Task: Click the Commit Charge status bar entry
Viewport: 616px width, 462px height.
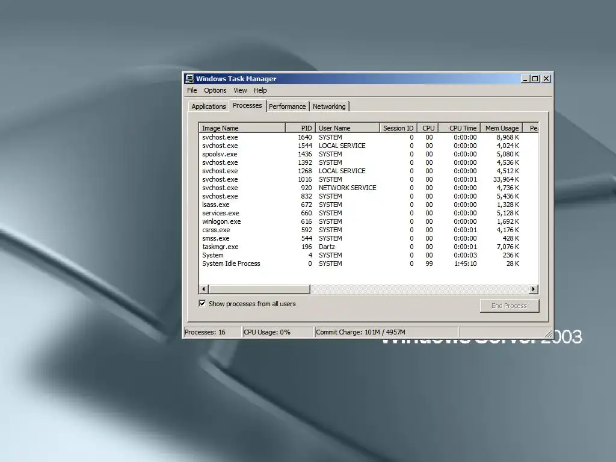Action: click(x=387, y=332)
